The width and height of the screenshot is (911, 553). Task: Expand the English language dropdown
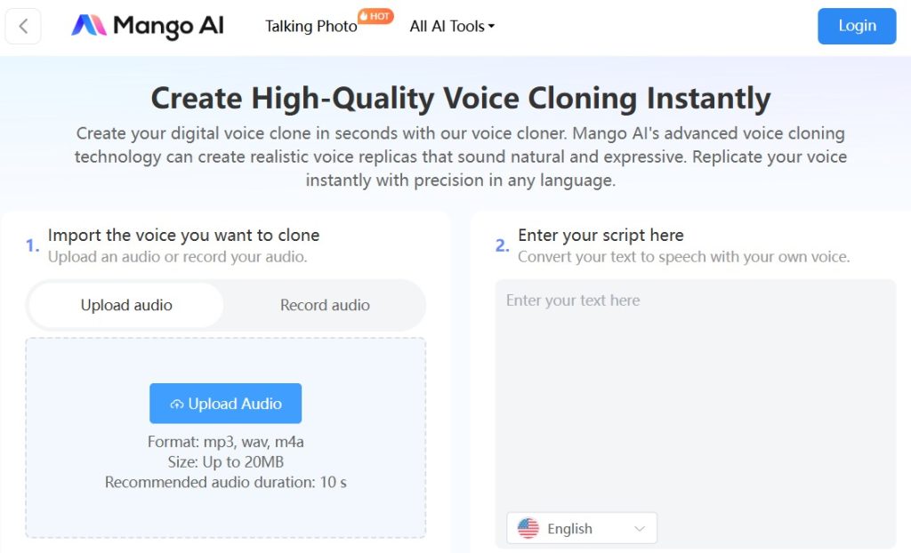581,527
